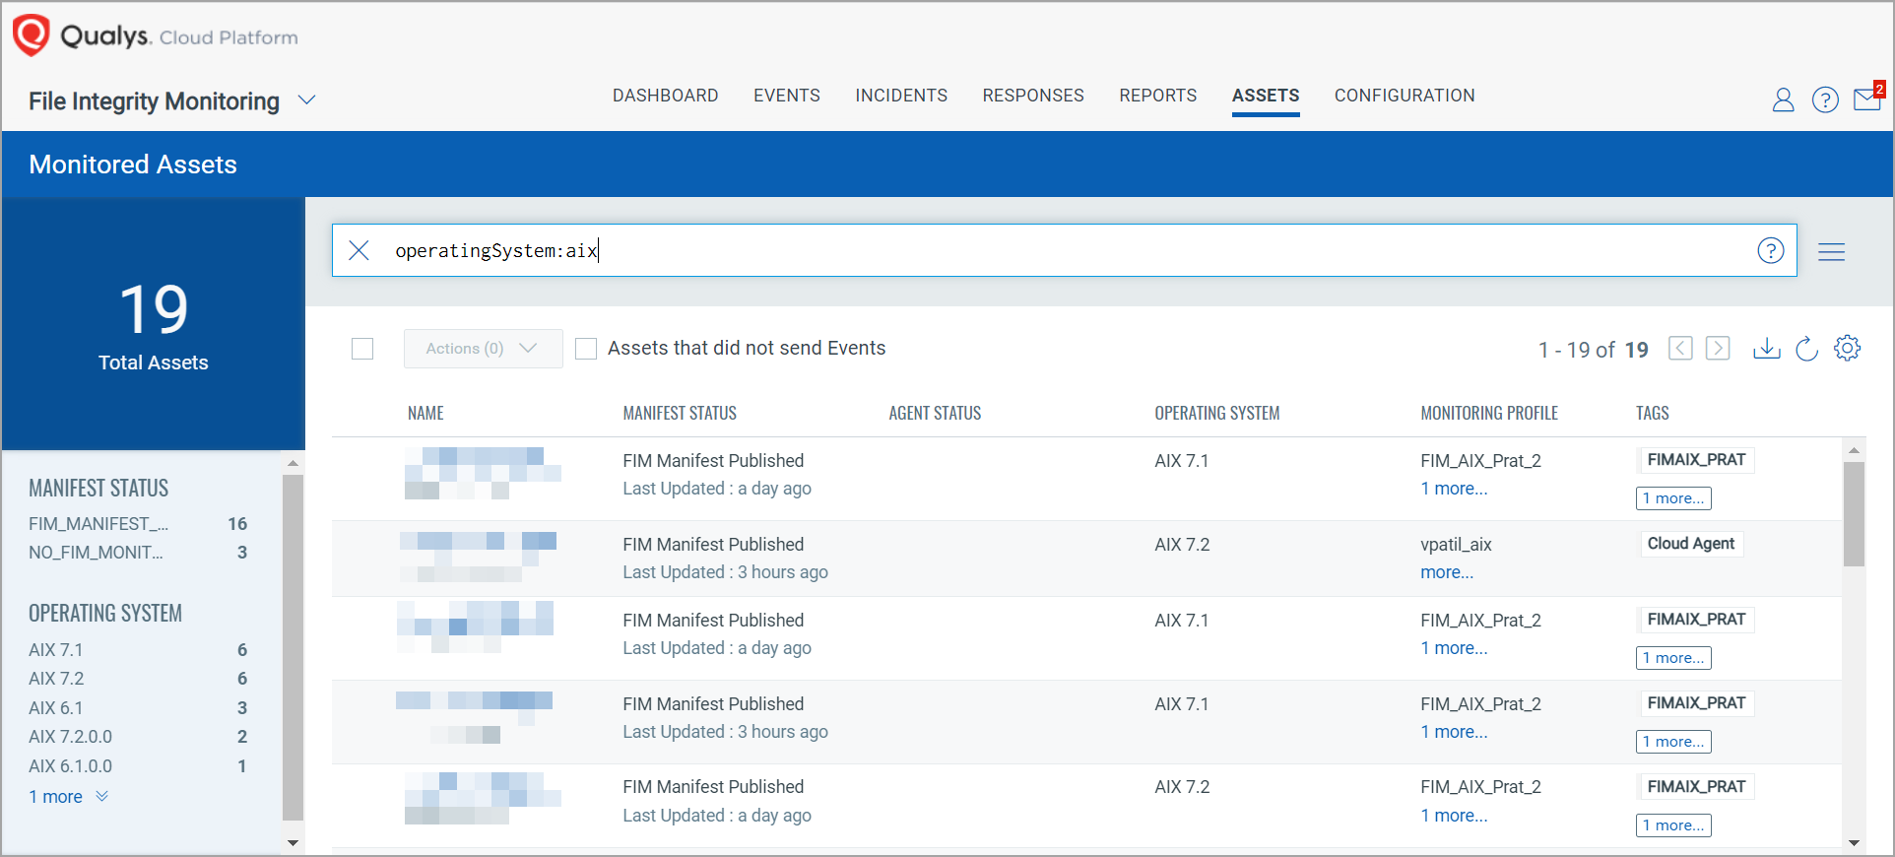Click the table scrollbar up arrow
The width and height of the screenshot is (1895, 857).
1855,450
